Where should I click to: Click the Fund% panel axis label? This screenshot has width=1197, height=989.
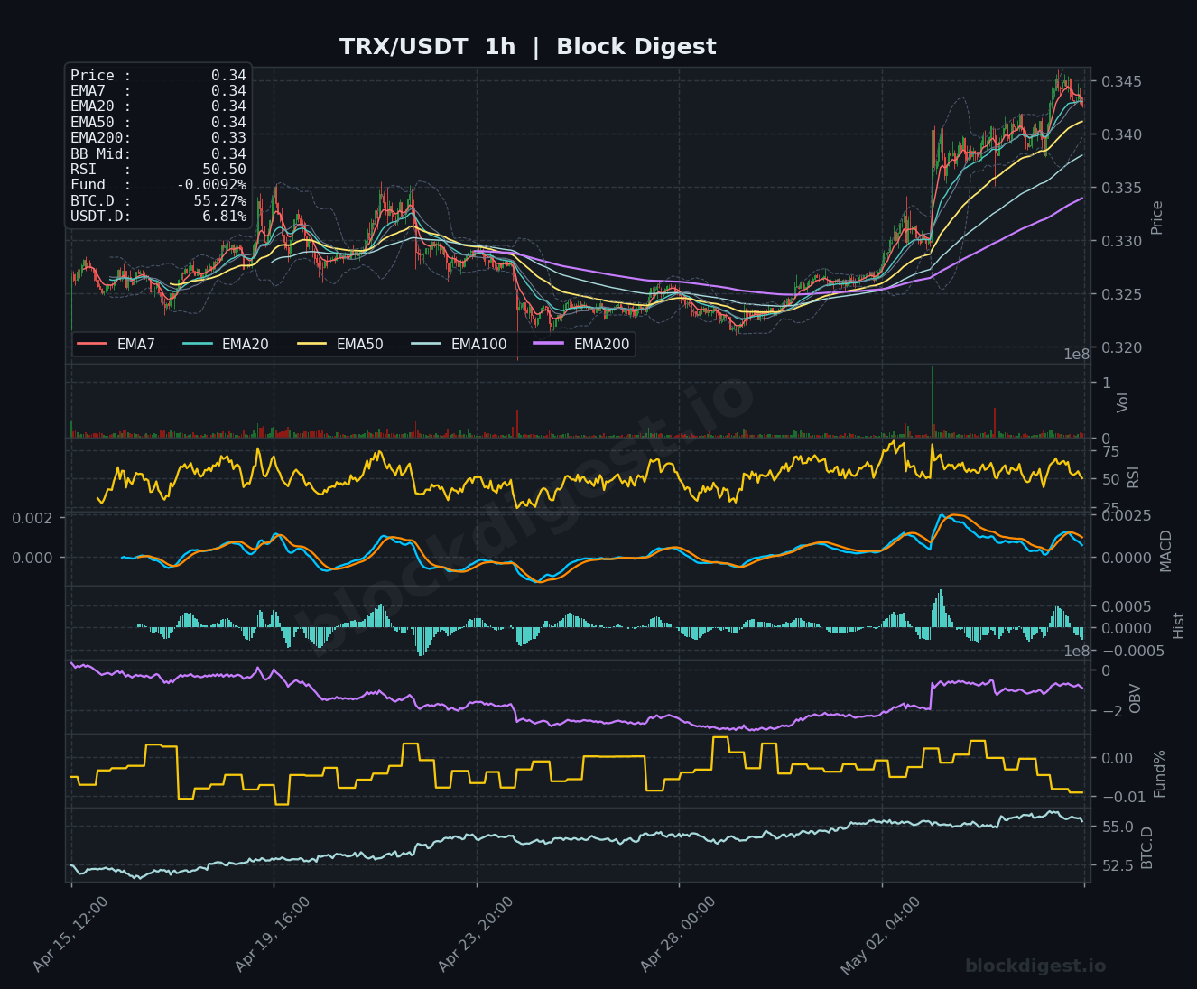[x=1160, y=773]
